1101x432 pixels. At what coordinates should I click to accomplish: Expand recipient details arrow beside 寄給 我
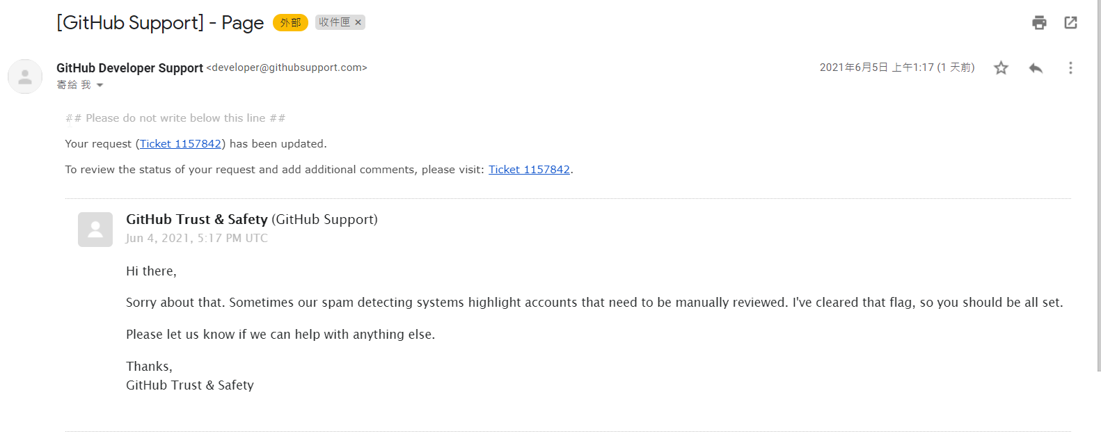(100, 85)
